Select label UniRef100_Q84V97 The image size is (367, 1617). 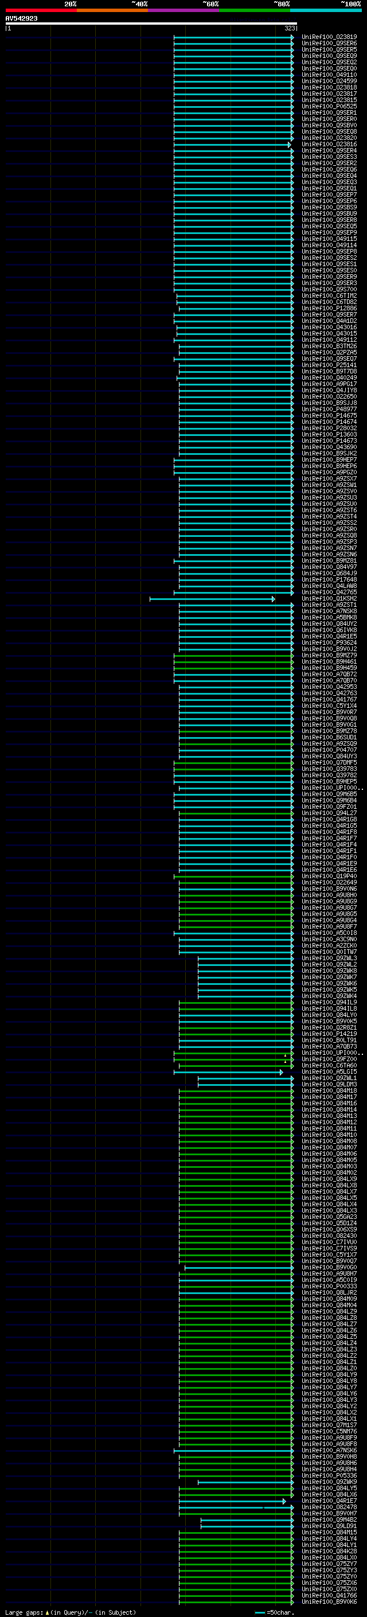point(329,567)
